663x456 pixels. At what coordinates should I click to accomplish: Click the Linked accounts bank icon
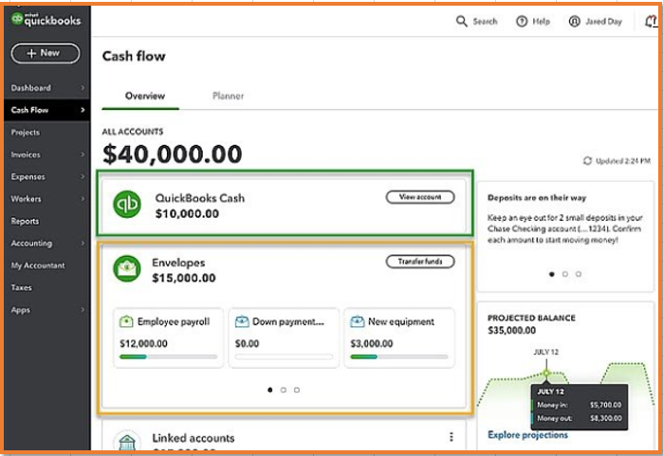[x=127, y=441]
